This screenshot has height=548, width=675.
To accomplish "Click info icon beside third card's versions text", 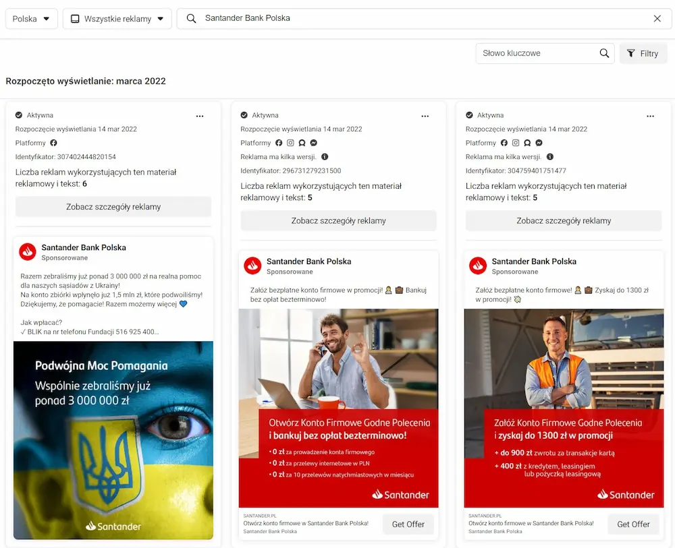I will tap(550, 157).
